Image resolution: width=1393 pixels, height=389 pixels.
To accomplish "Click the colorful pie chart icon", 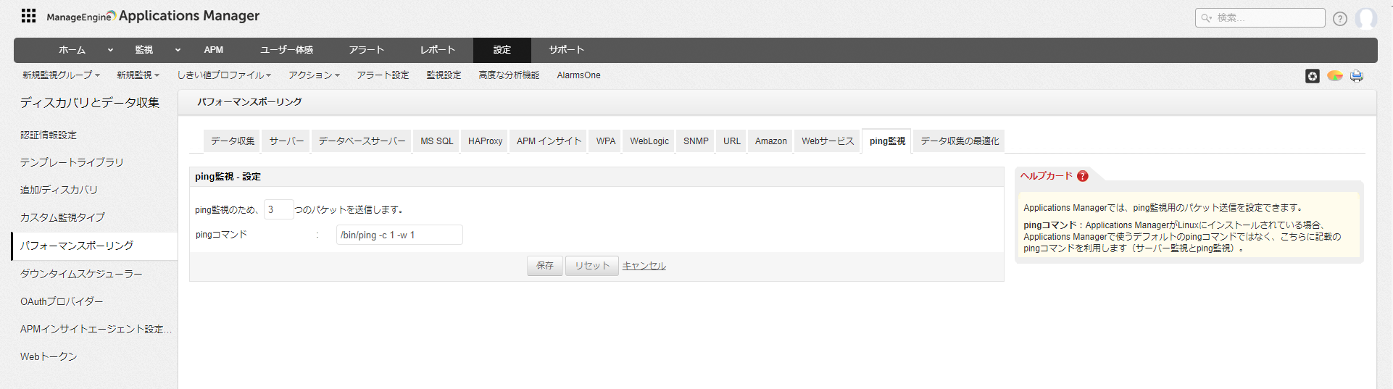I will (x=1335, y=75).
